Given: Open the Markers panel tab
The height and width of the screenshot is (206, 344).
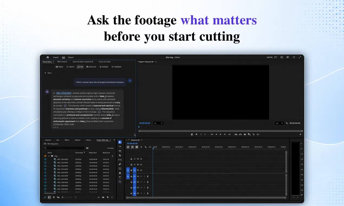Looking at the screenshot, I should [x=77, y=140].
